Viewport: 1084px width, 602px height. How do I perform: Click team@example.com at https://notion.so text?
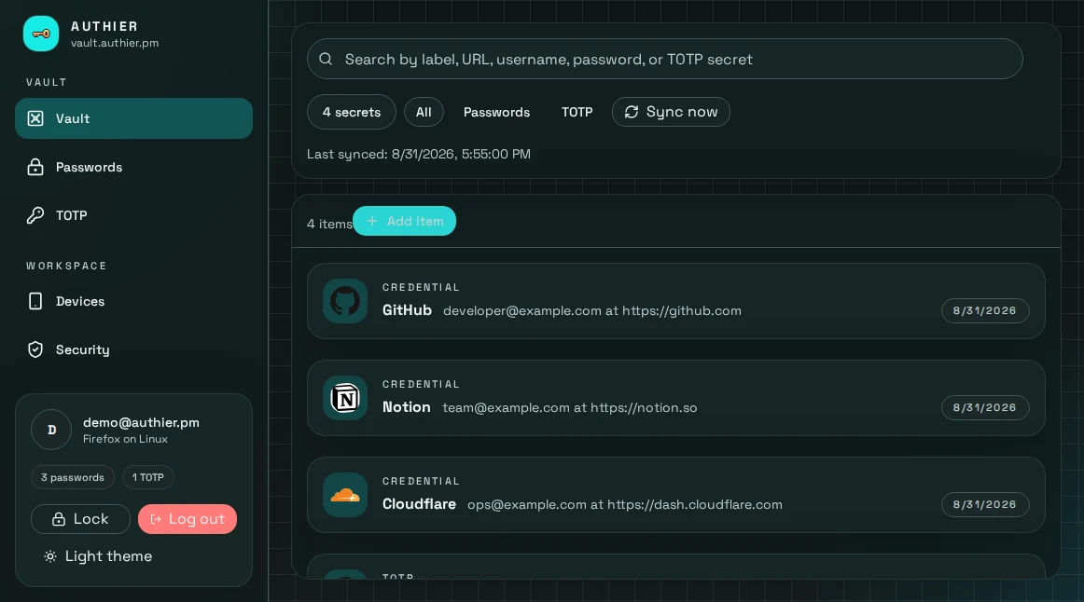pyautogui.click(x=570, y=407)
